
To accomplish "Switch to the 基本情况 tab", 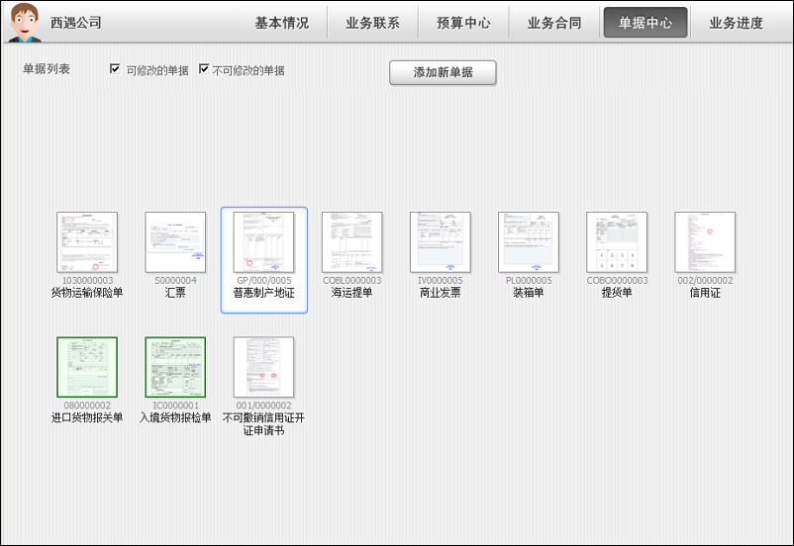I will 282,23.
